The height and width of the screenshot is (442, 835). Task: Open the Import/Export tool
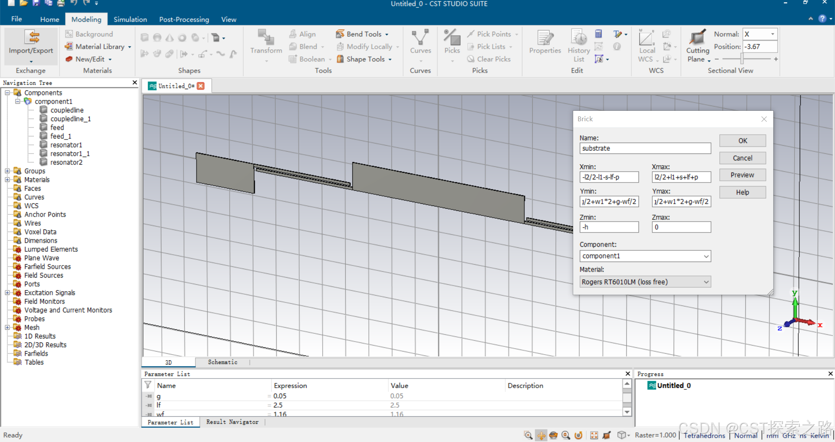pos(31,46)
